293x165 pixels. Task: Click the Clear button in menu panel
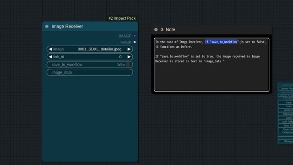(x=286, y=118)
